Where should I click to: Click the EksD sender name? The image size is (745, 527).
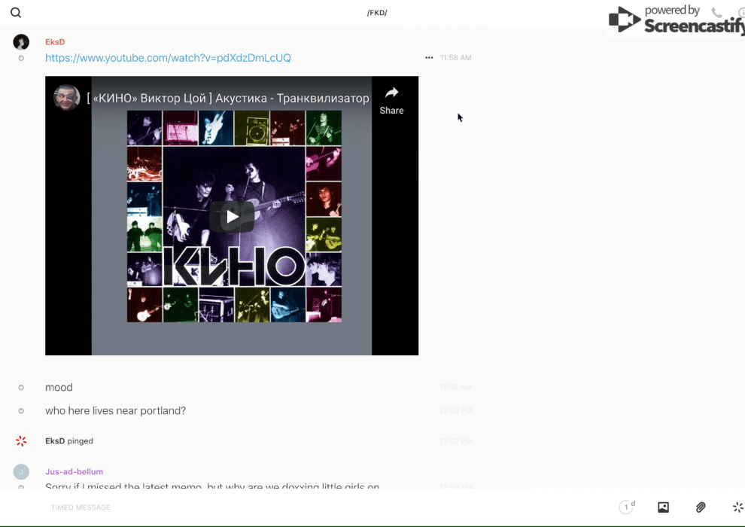pyautogui.click(x=55, y=42)
